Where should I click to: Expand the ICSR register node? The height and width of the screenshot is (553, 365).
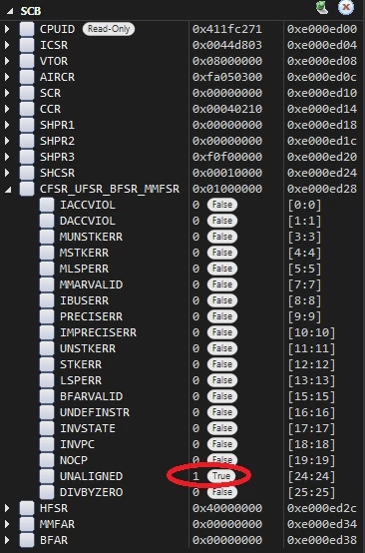(7, 45)
